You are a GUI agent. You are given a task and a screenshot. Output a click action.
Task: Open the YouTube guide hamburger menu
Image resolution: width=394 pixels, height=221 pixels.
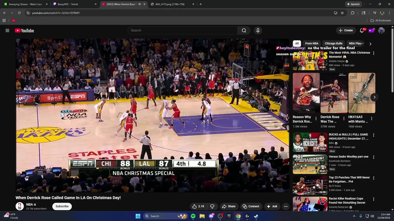pos(7,30)
